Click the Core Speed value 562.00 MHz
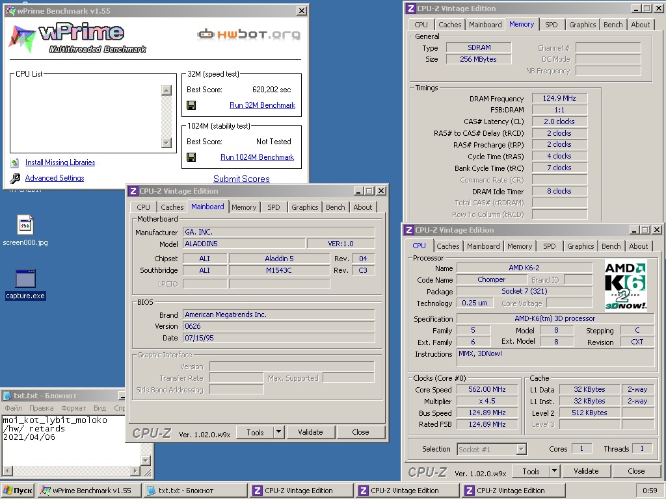 click(x=487, y=390)
